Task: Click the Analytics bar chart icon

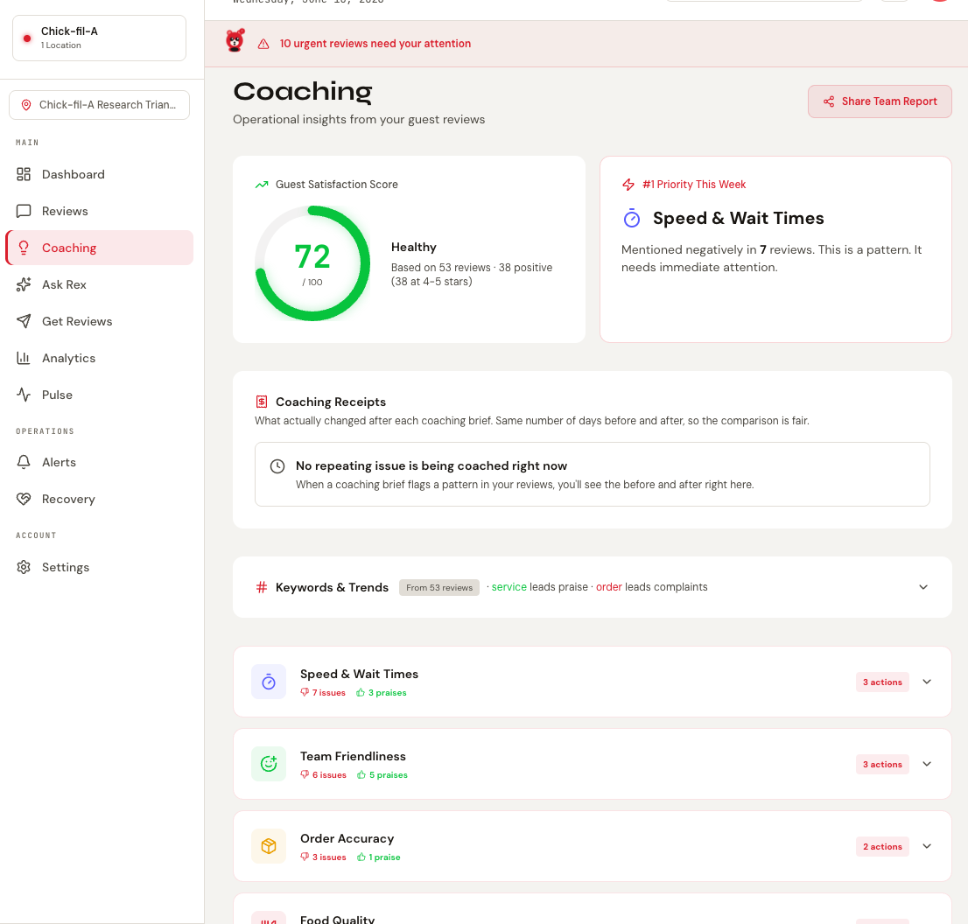Action: coord(24,358)
